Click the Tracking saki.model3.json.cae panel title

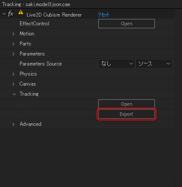(x=36, y=4)
